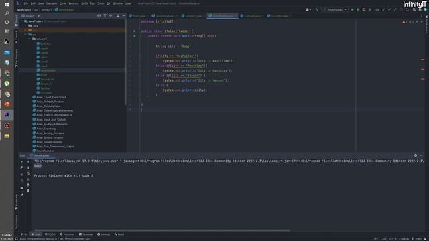Image resolution: width=429 pixels, height=241 pixels.
Task: Click the Stop icon in main toolbar
Action: (369, 9)
